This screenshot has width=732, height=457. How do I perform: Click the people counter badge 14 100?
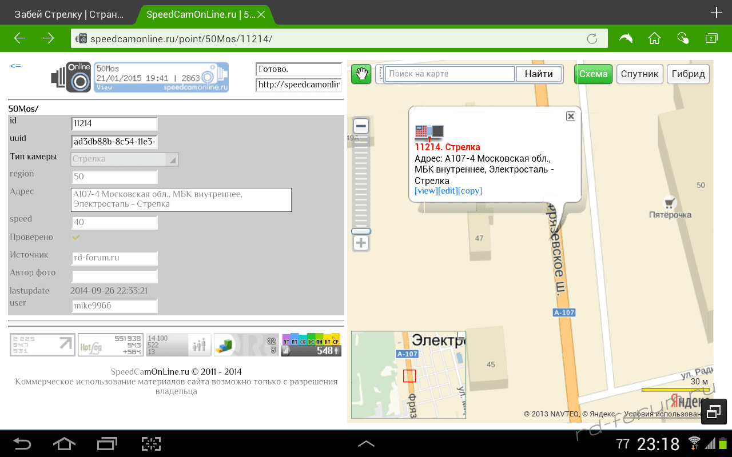pos(178,345)
